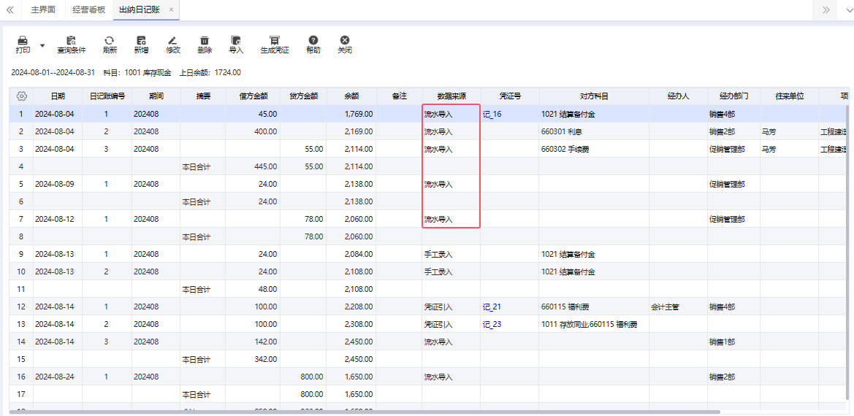854x416 pixels.
Task: Click the 往来单位 column header
Action: pos(789,96)
